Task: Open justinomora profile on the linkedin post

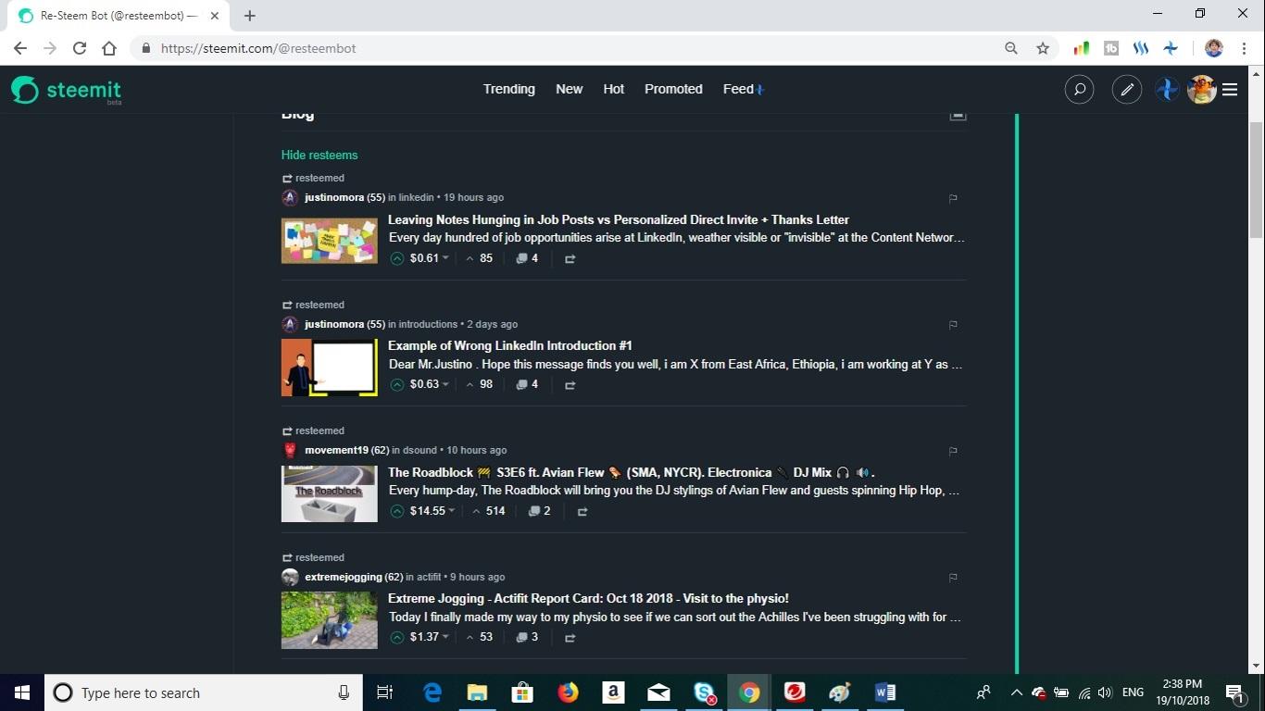Action: point(334,197)
